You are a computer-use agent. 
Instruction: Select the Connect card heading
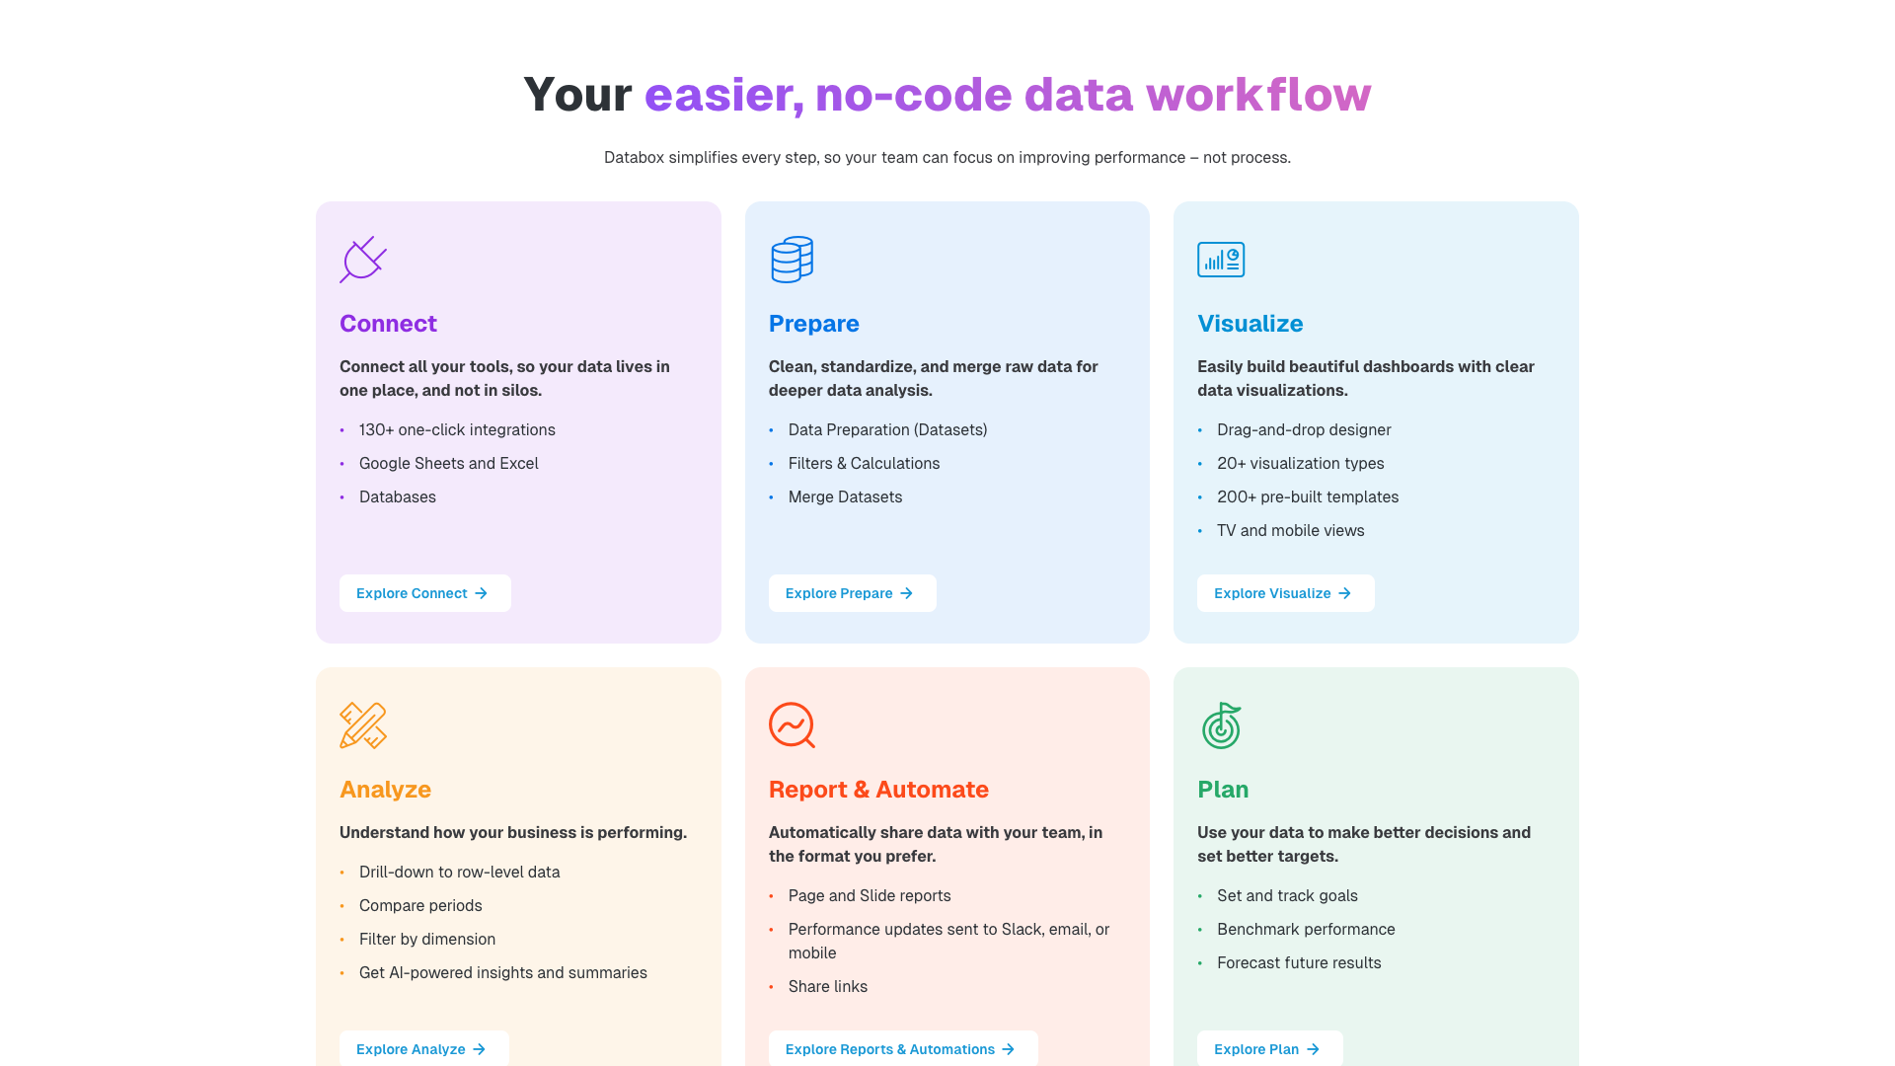[388, 323]
